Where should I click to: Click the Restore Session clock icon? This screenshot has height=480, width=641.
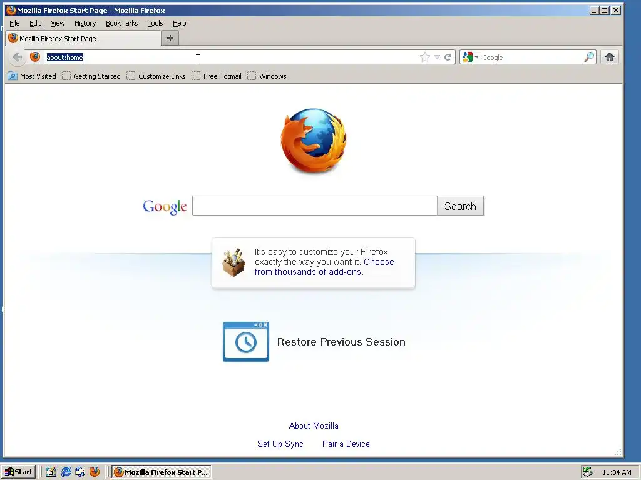pyautogui.click(x=245, y=342)
